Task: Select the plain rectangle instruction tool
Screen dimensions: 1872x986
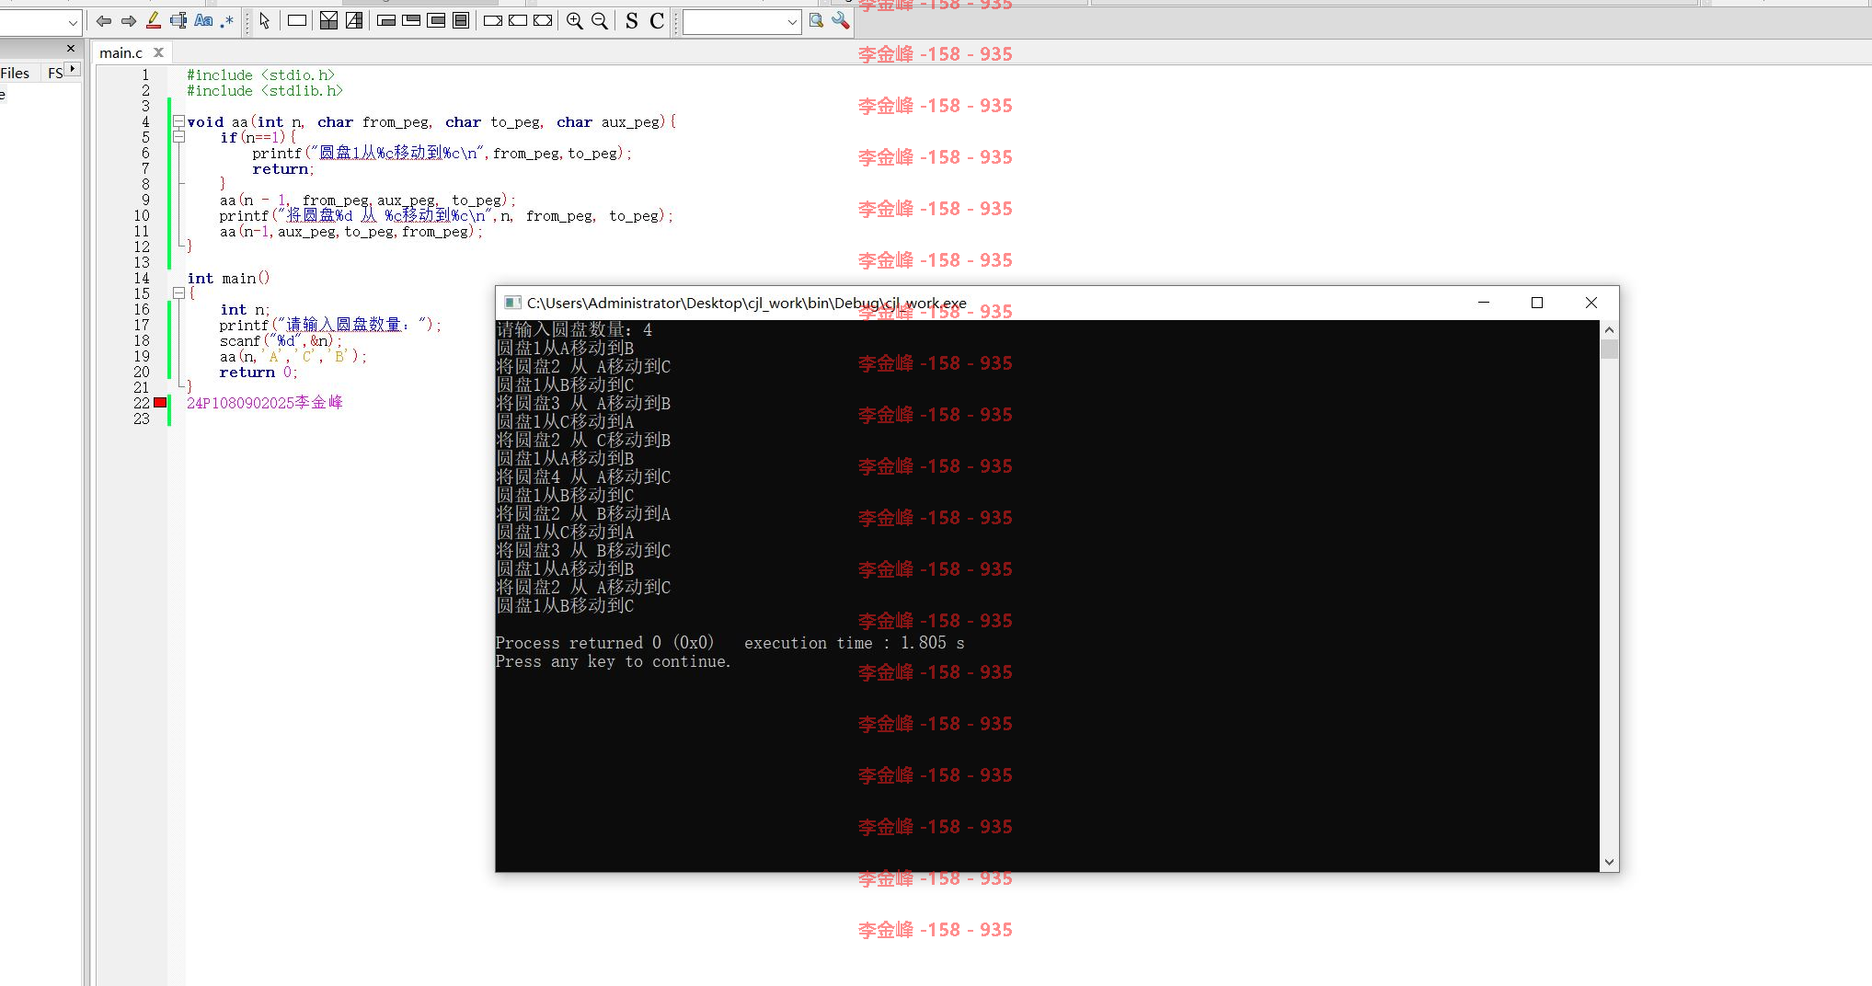Action: pos(296,20)
